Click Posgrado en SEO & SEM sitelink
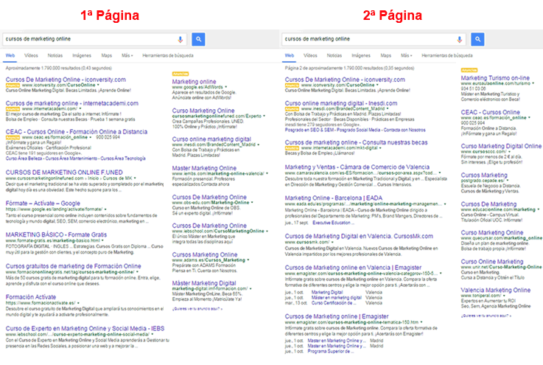Screen dimensions: 543x365 tap(310, 130)
